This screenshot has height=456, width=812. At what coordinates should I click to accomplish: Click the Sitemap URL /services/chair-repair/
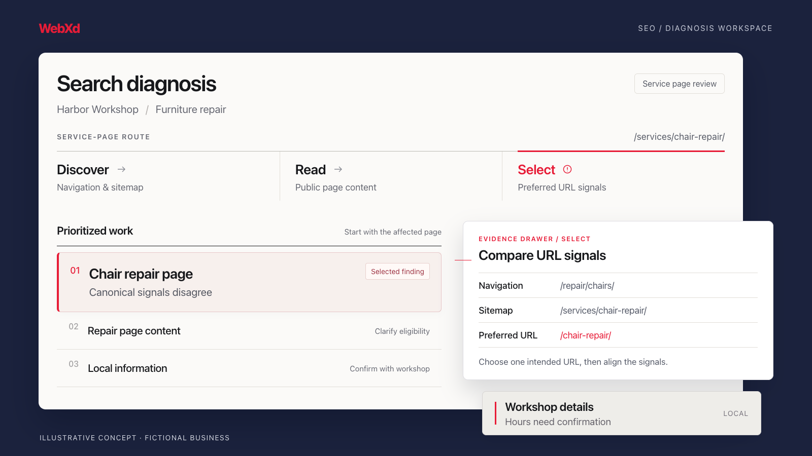[603, 311]
